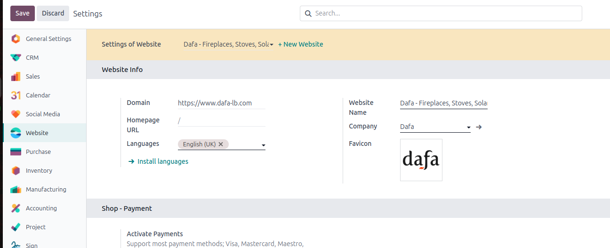Click the General Settings icon in sidebar
The height and width of the screenshot is (248, 610).
click(16, 39)
